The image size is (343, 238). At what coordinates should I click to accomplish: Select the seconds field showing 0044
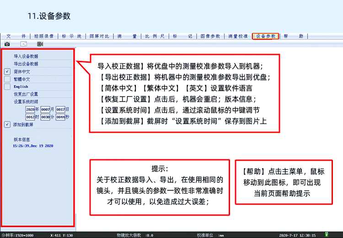pyautogui.click(x=60, y=117)
